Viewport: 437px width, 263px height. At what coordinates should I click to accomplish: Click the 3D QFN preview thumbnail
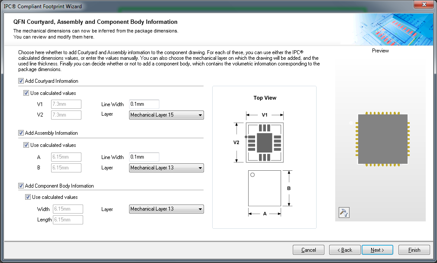[383, 139]
